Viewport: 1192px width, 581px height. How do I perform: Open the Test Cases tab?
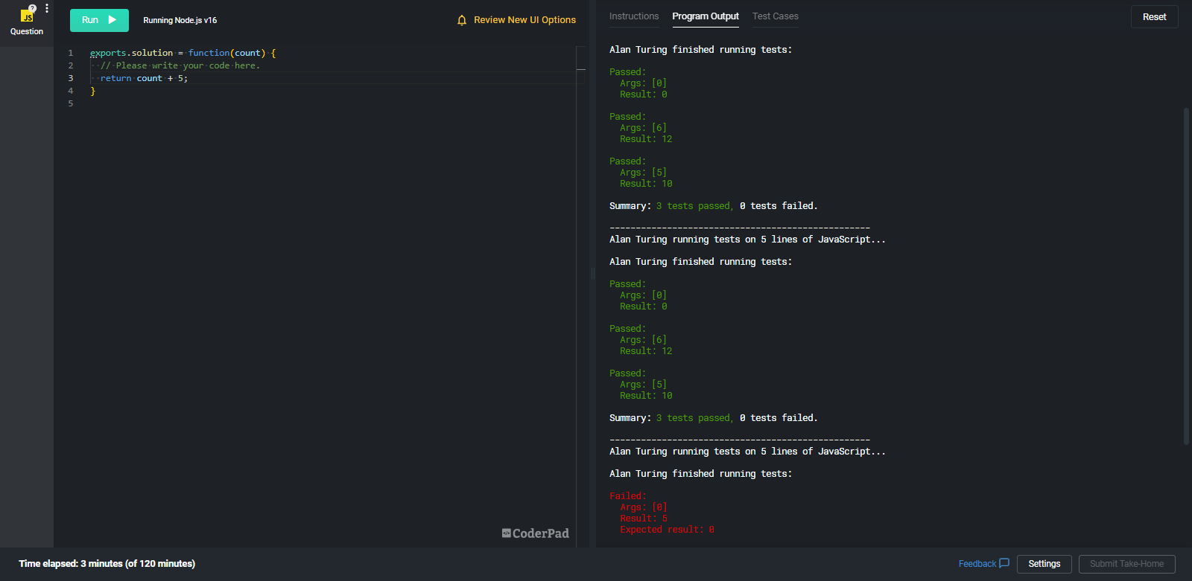pos(775,16)
